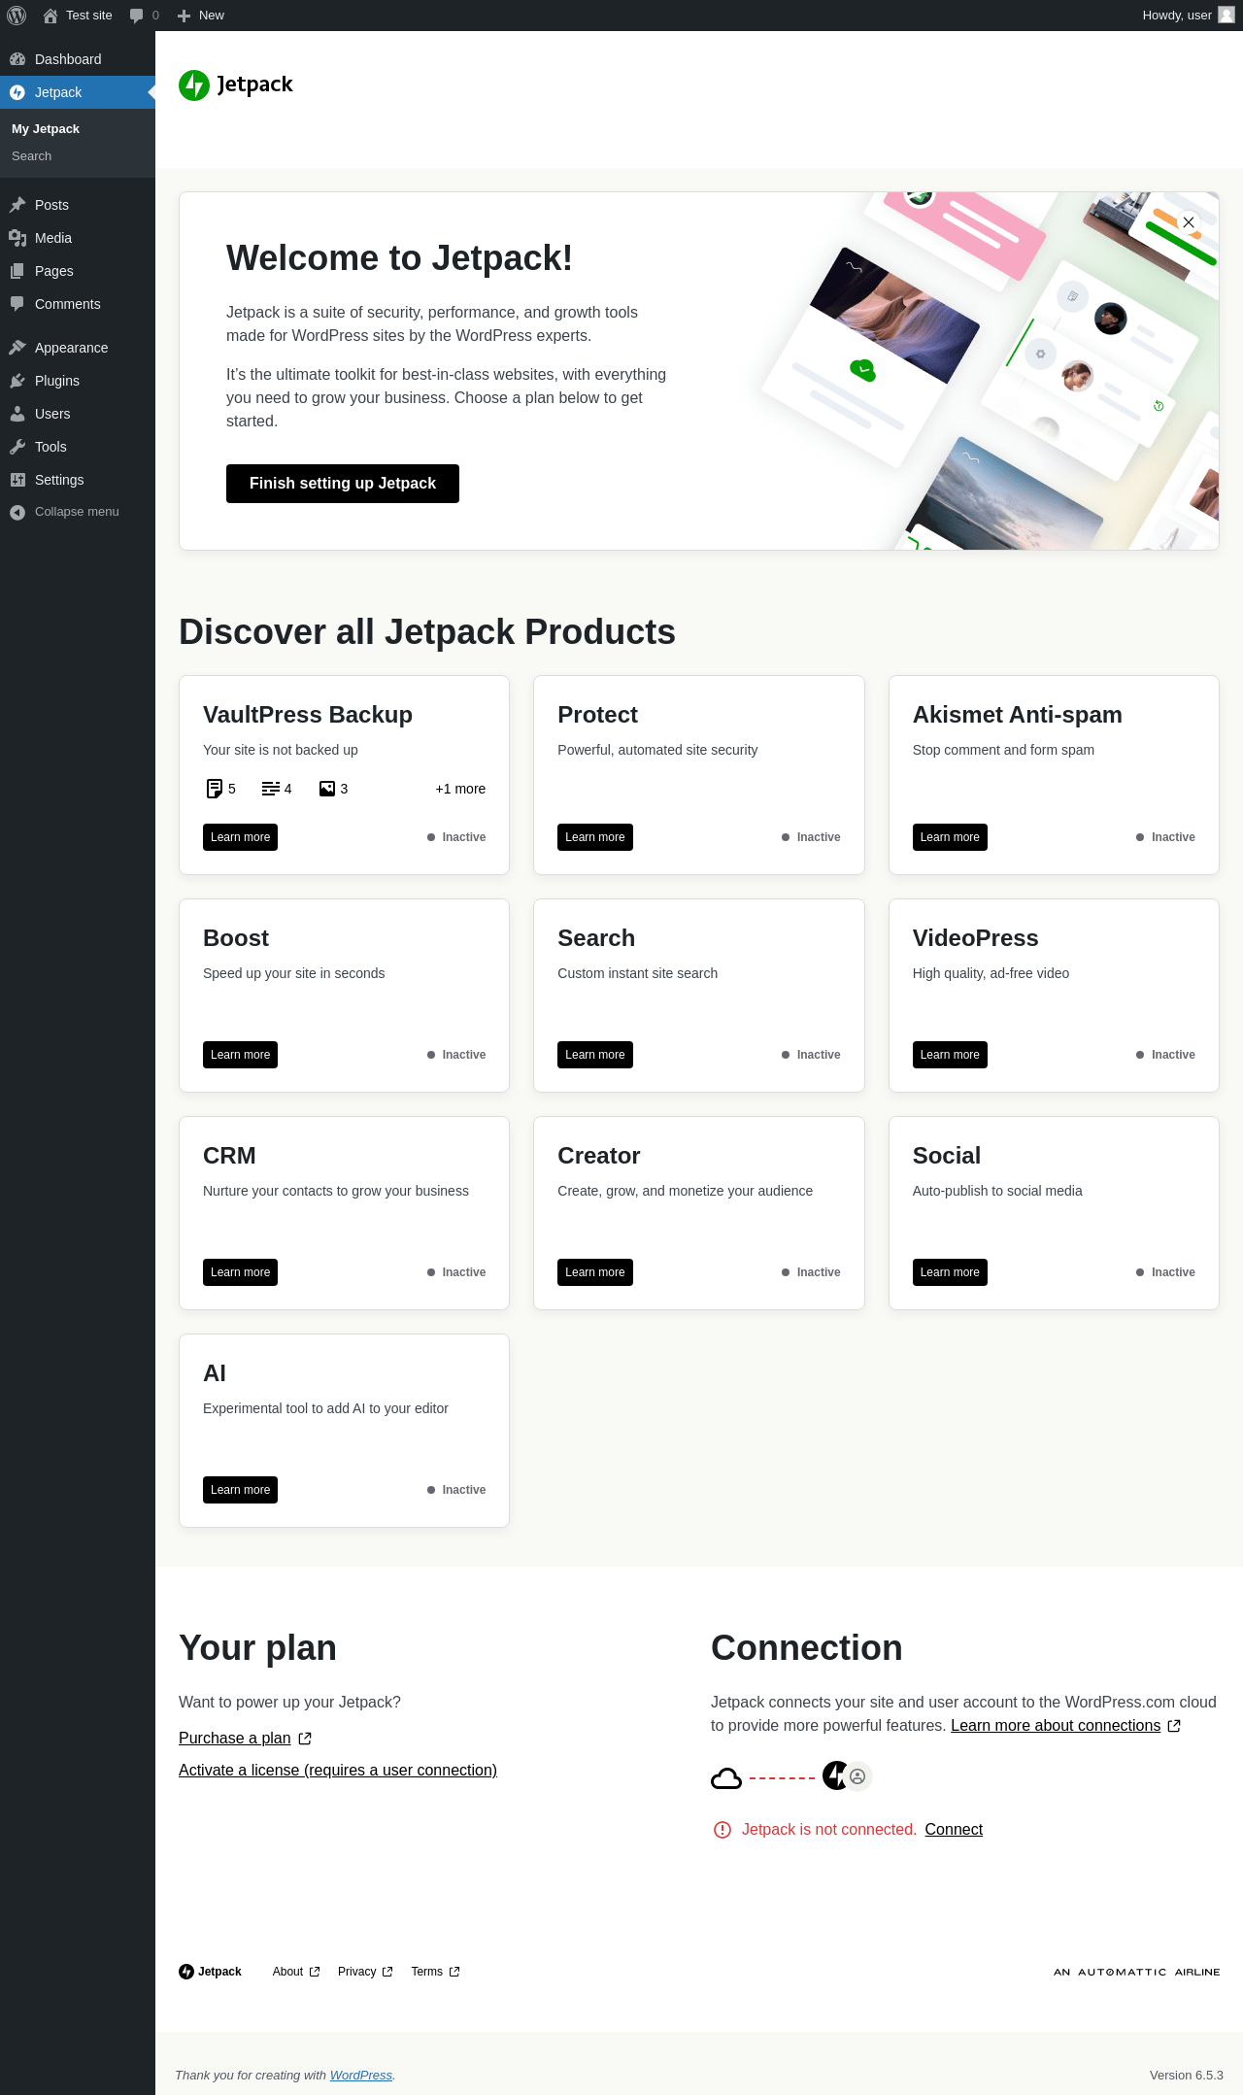Open the Terms footer link
Image resolution: width=1243 pixels, height=2095 pixels.
435,1972
